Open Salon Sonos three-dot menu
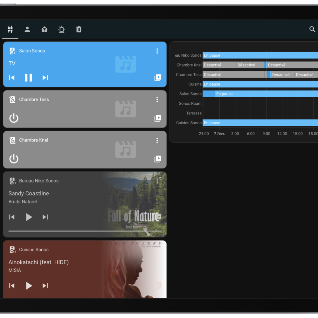This screenshot has height=318, width=318. point(157,51)
